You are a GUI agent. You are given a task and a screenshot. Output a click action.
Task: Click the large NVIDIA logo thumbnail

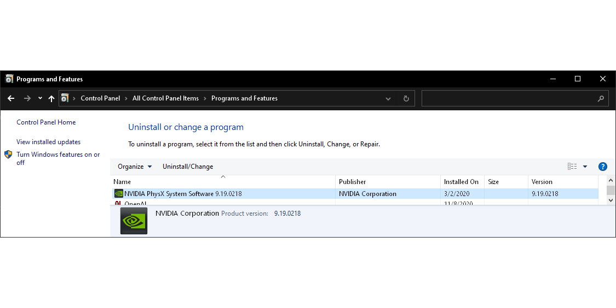134,221
